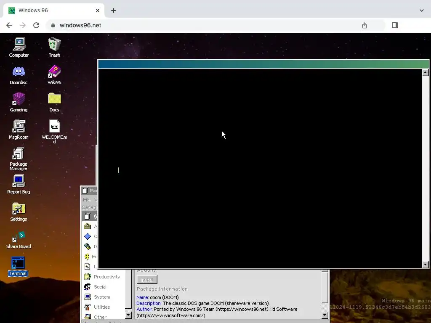Click the share page icon
Viewport: 431px width, 323px height.
[364, 25]
